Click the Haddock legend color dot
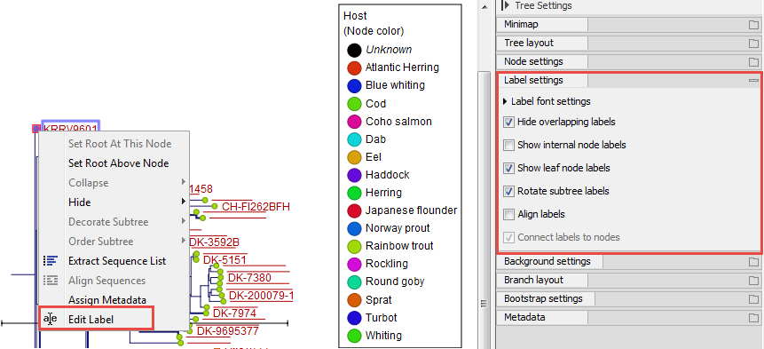764x349 pixels. pyautogui.click(x=354, y=175)
